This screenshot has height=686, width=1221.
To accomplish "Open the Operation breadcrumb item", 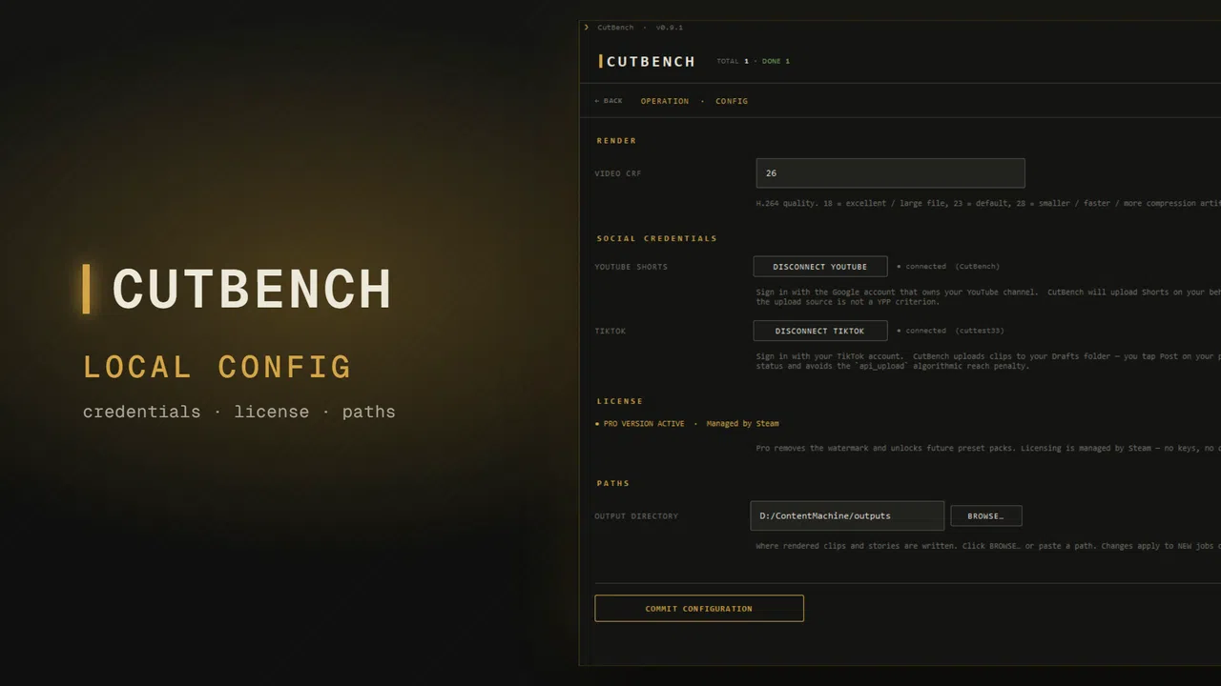I will pyautogui.click(x=665, y=101).
